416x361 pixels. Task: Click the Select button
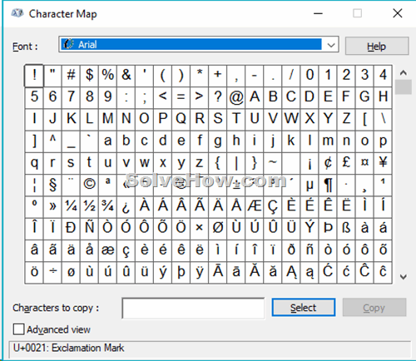[x=304, y=308]
